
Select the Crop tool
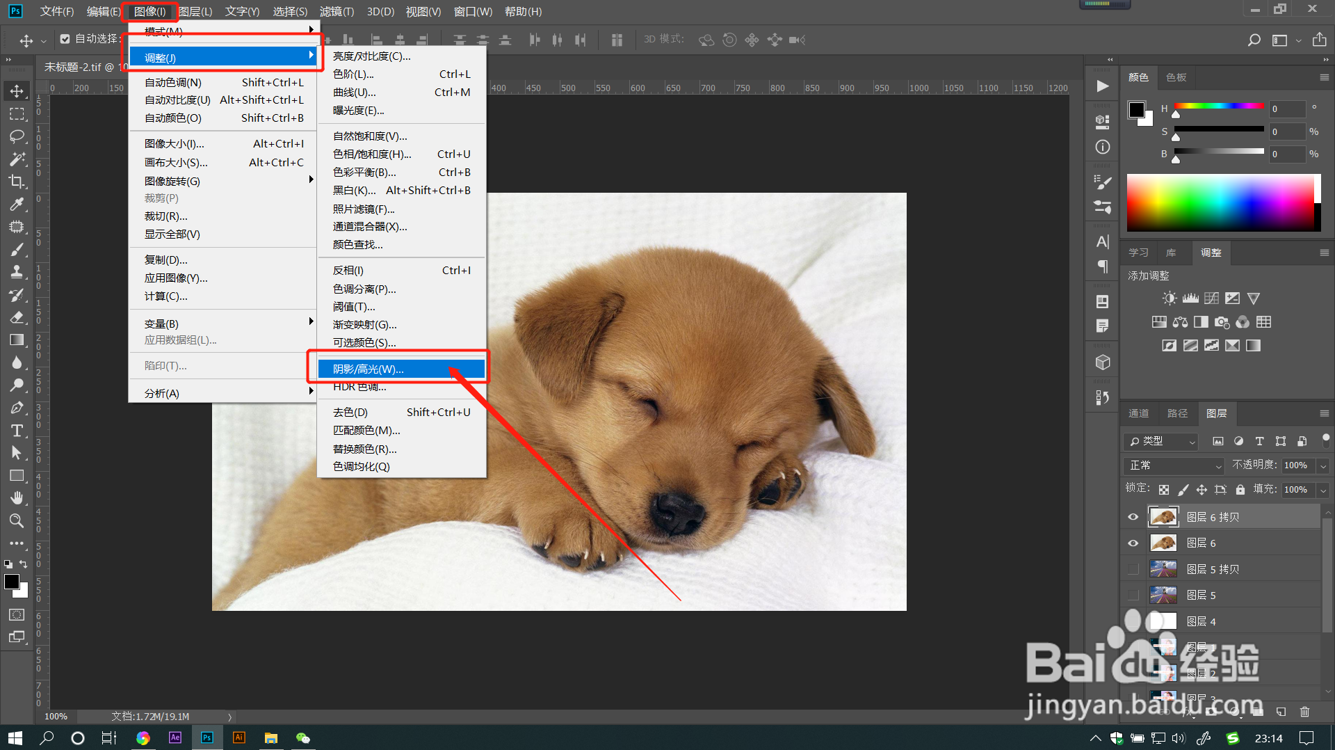(x=17, y=181)
